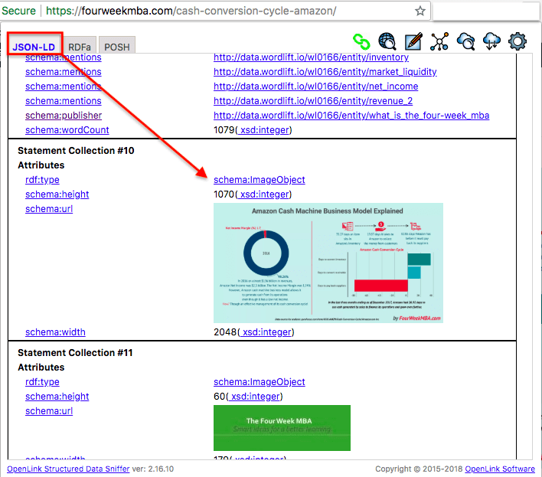Click the schema:publisher property link
This screenshot has height=477, width=542.
tap(64, 116)
